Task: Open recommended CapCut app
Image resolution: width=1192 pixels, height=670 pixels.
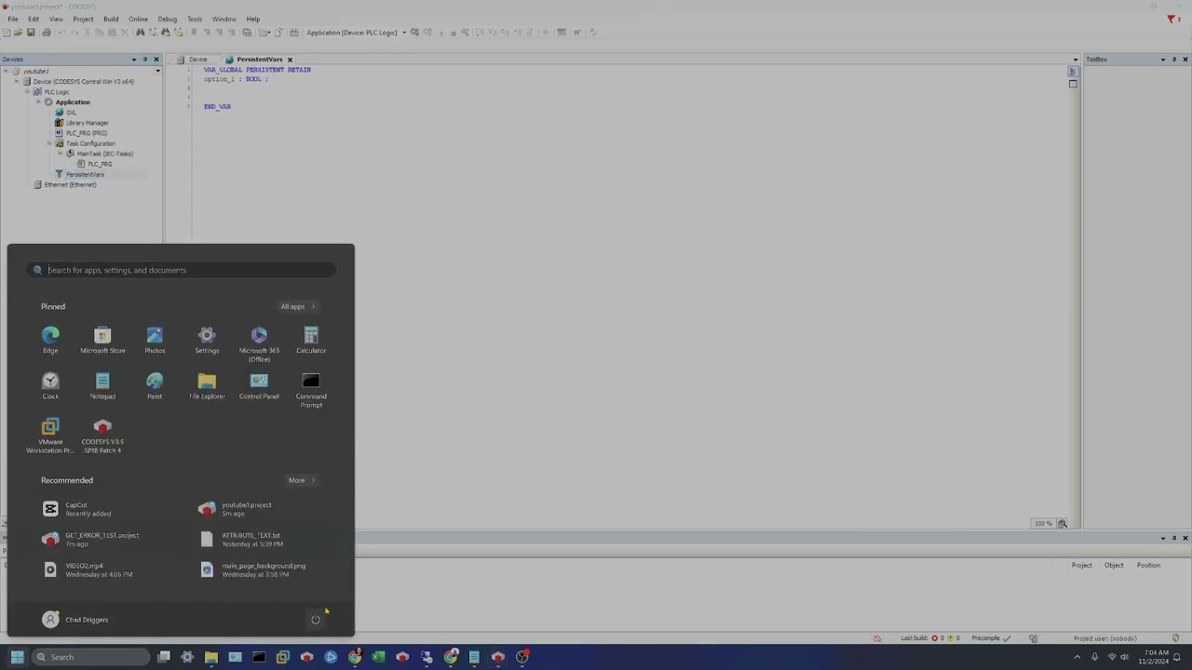Action: tap(77, 509)
